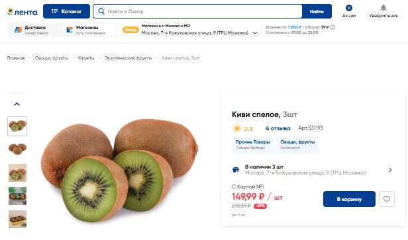
Task: Open the Акции promotions icon
Action: click(x=348, y=11)
